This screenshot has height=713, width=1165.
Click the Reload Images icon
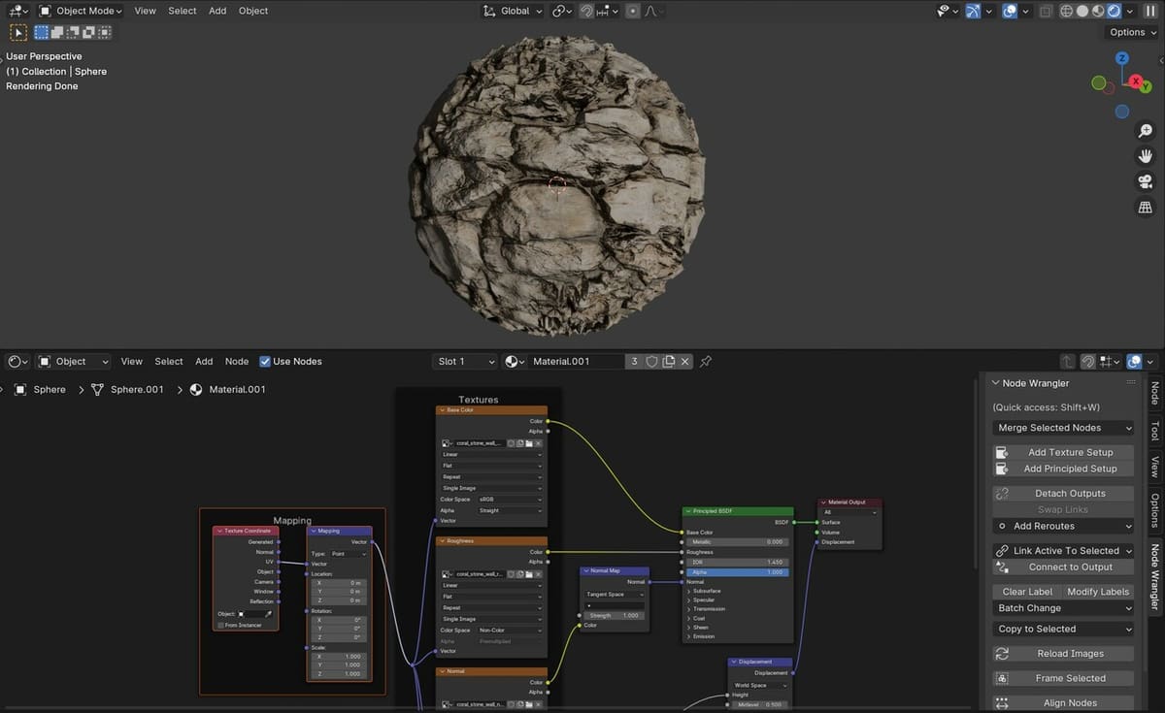tap(1003, 654)
